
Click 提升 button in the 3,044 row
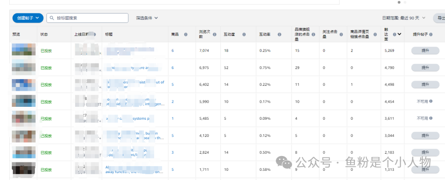pyautogui.click(x=425, y=135)
